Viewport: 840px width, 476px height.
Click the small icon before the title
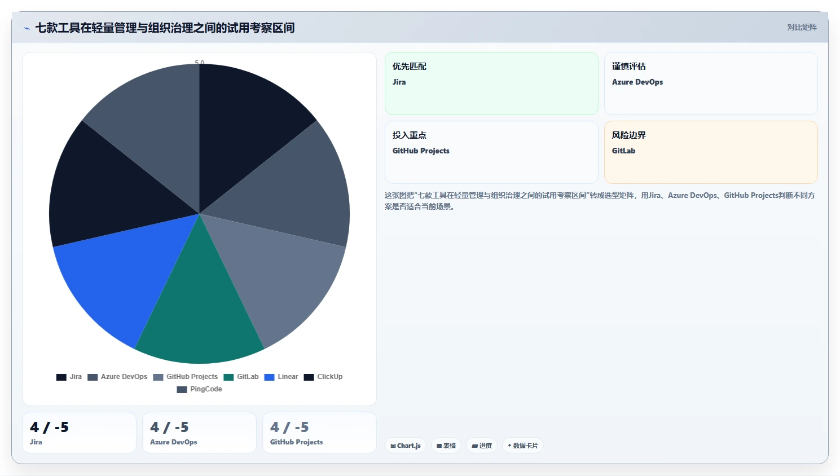(27, 28)
